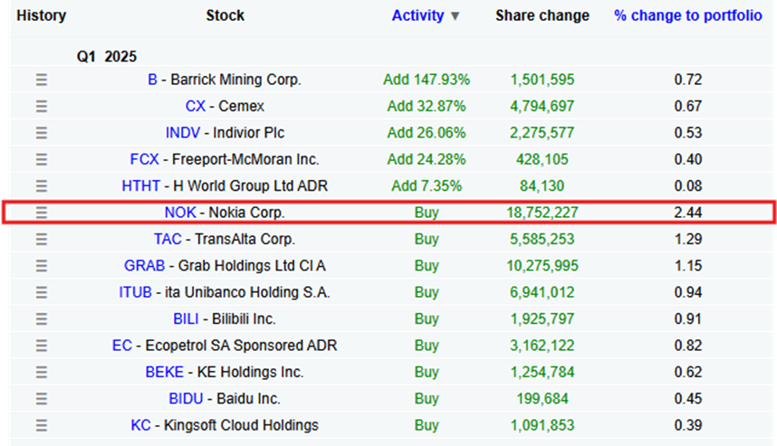Open history icon for Nokia Corp.
Screen dimensions: 777x446
41,214
